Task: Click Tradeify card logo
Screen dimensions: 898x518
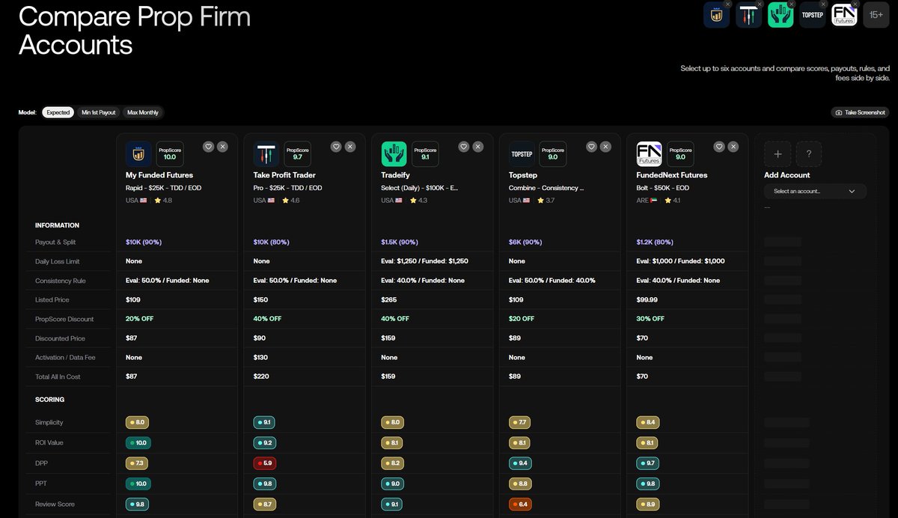Action: 394,154
